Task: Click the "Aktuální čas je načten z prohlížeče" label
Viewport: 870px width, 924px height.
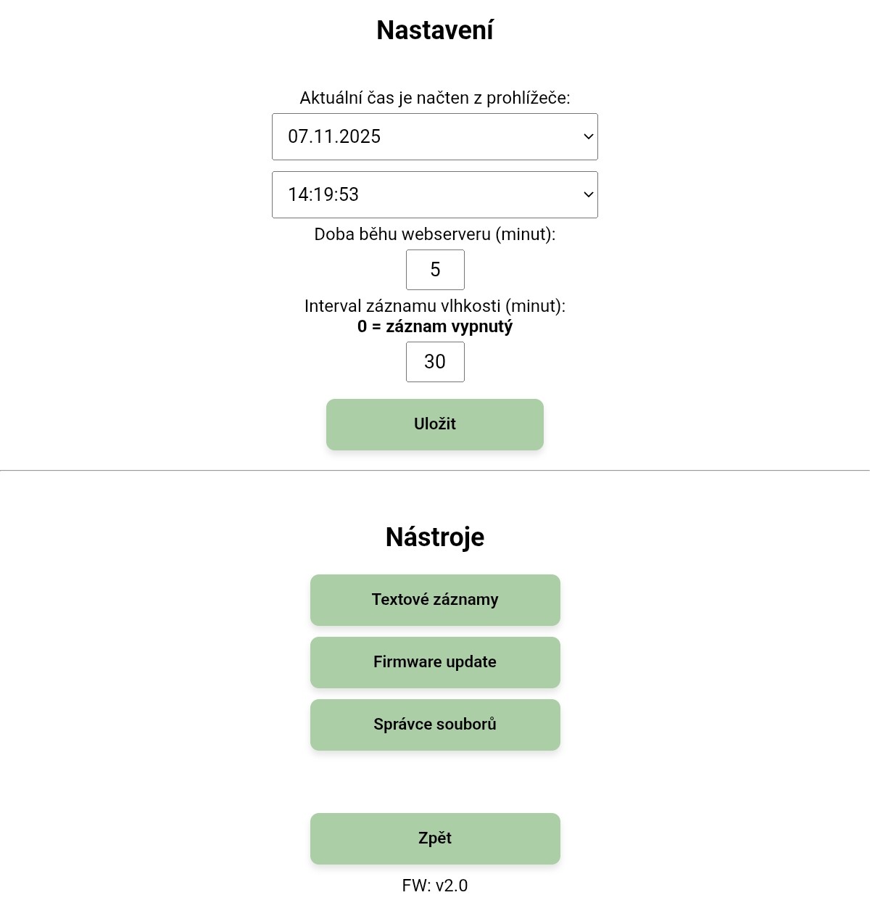Action: (x=435, y=98)
